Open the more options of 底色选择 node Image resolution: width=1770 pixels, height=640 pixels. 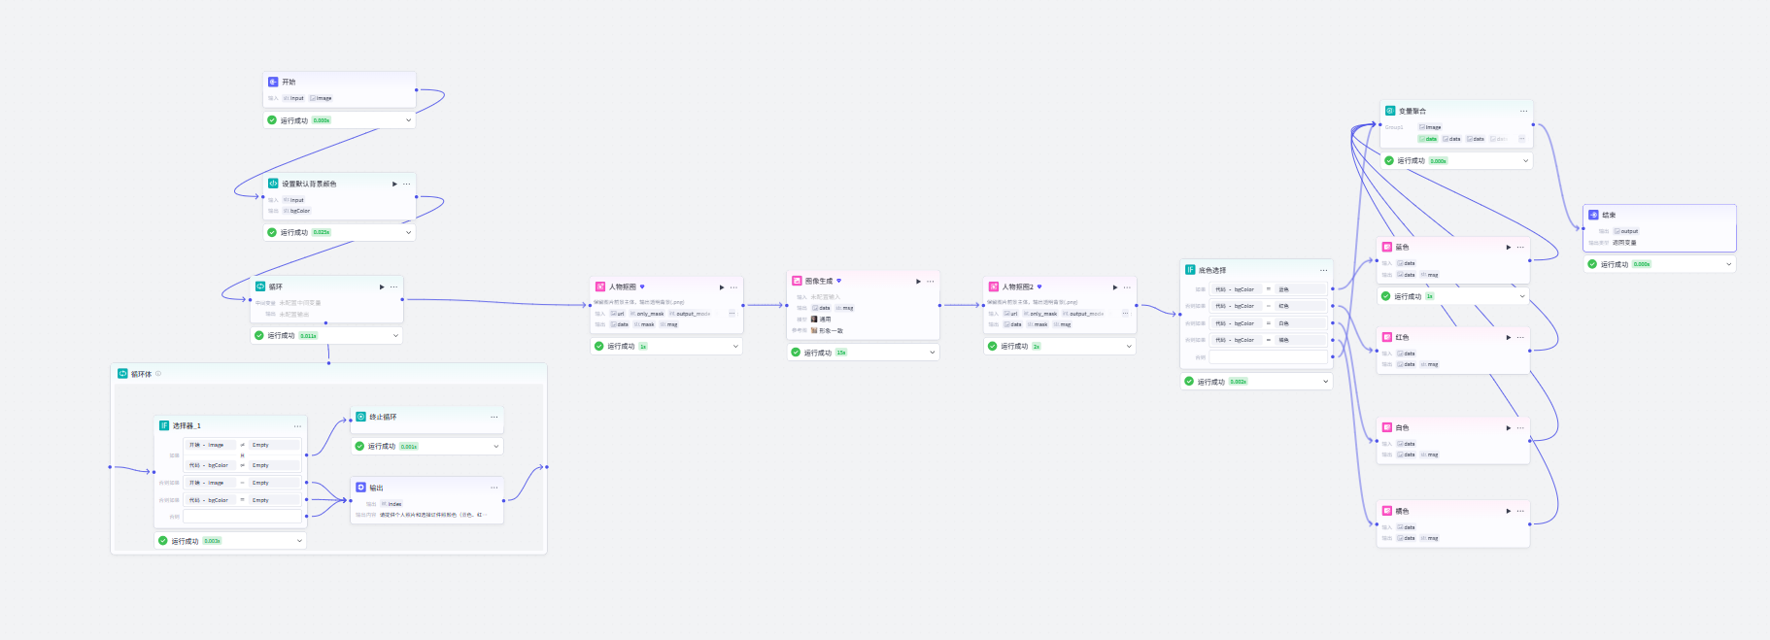pos(1323,270)
